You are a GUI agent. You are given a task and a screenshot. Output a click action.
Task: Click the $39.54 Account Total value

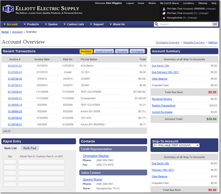pyautogui.click(x=211, y=119)
